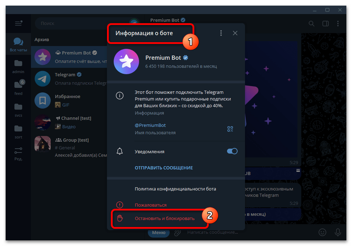This screenshot has width=352, height=246.
Task: Click the notifications bell icon
Action: click(120, 151)
